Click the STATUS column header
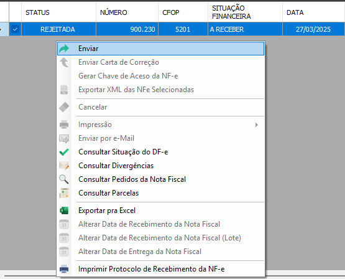 pyautogui.click(x=59, y=12)
